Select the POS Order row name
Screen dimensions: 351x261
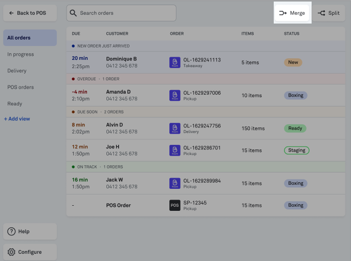[118, 205]
